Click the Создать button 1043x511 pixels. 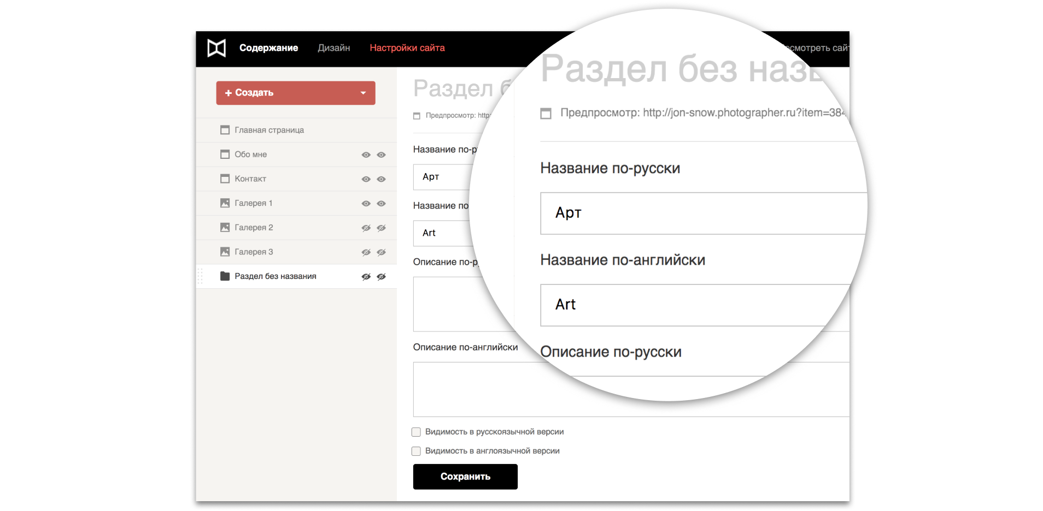point(296,93)
